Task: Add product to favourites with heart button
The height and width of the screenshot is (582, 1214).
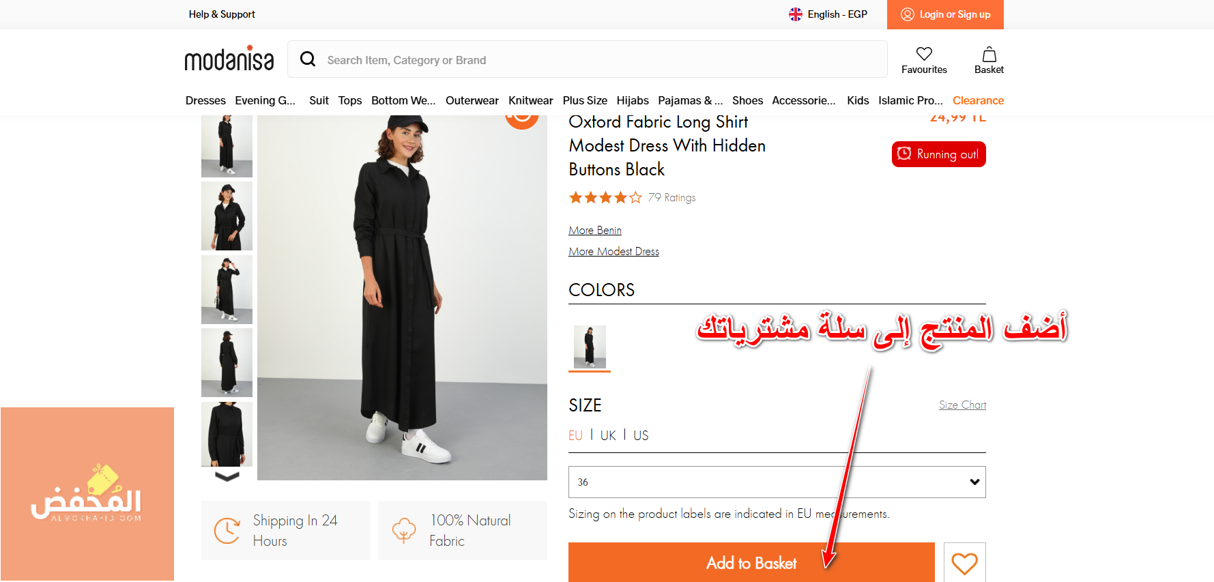Action: (x=964, y=563)
